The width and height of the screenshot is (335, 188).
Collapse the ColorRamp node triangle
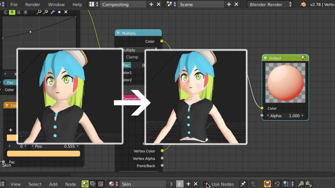point(7,105)
